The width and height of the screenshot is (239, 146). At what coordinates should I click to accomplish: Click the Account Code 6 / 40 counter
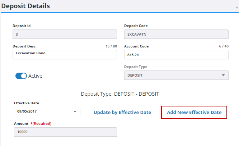coord(224,46)
